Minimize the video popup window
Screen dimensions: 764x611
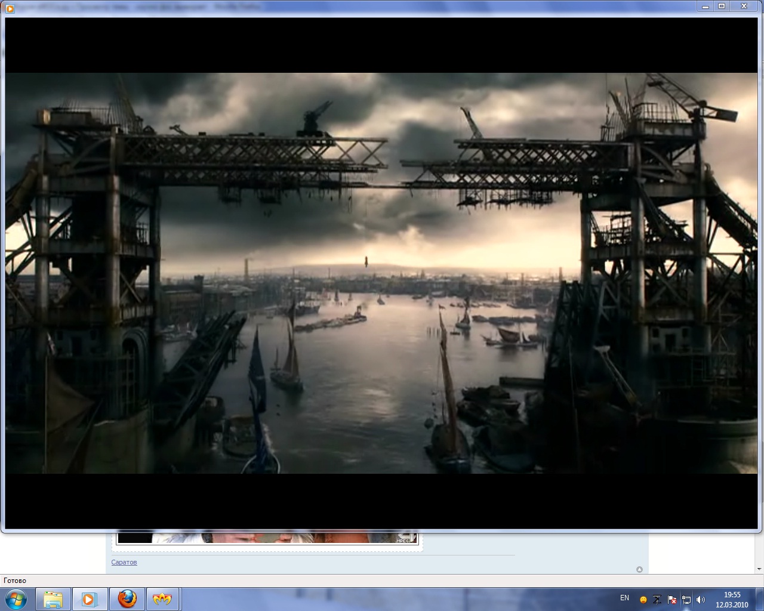(x=706, y=6)
